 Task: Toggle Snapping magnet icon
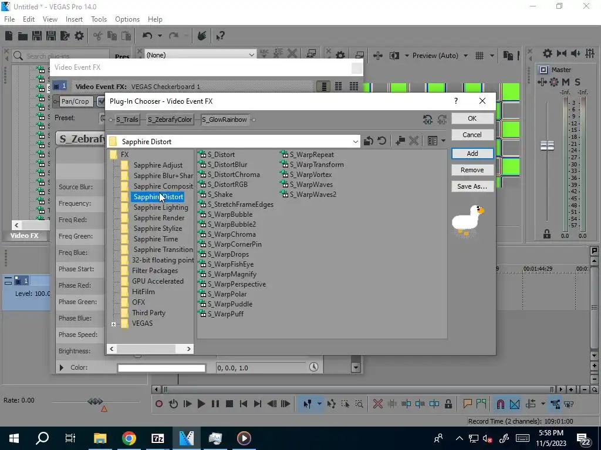(500, 404)
